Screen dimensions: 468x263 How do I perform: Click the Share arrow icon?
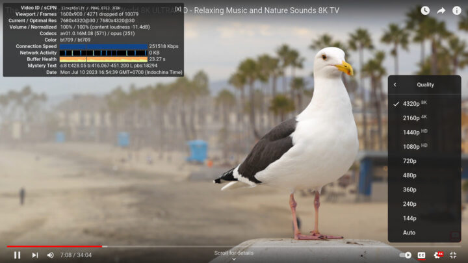(441, 11)
